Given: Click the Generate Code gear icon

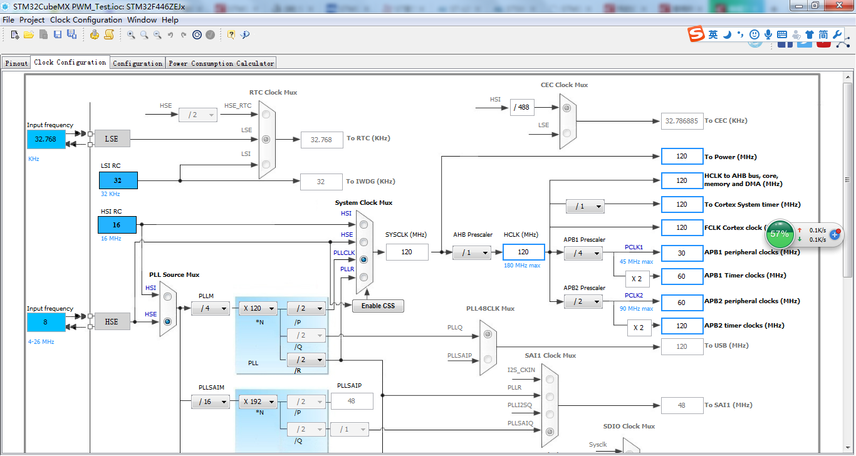Looking at the screenshot, I should click(95, 34).
